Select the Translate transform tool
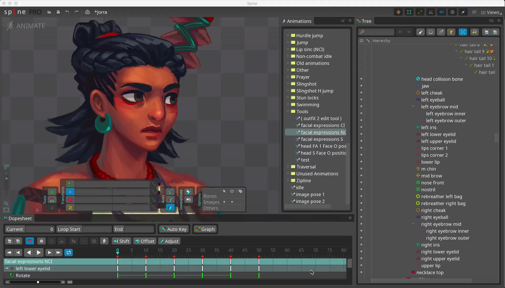 click(70, 192)
